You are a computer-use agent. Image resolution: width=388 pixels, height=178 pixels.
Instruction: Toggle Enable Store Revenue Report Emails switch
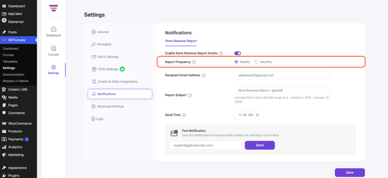238,53
